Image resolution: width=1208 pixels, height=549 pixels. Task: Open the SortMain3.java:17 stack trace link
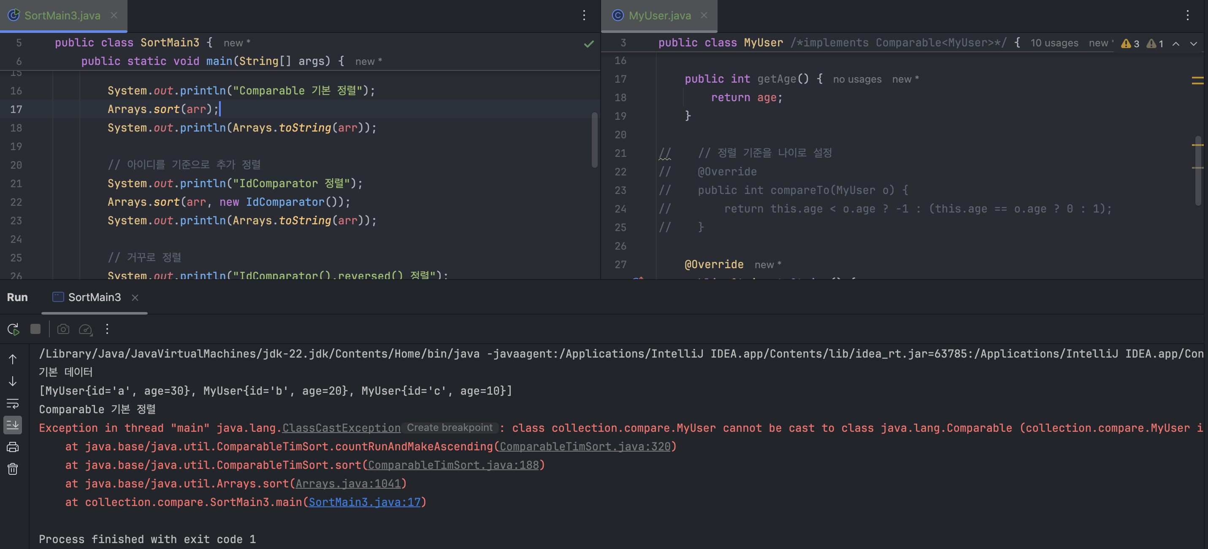coord(364,502)
